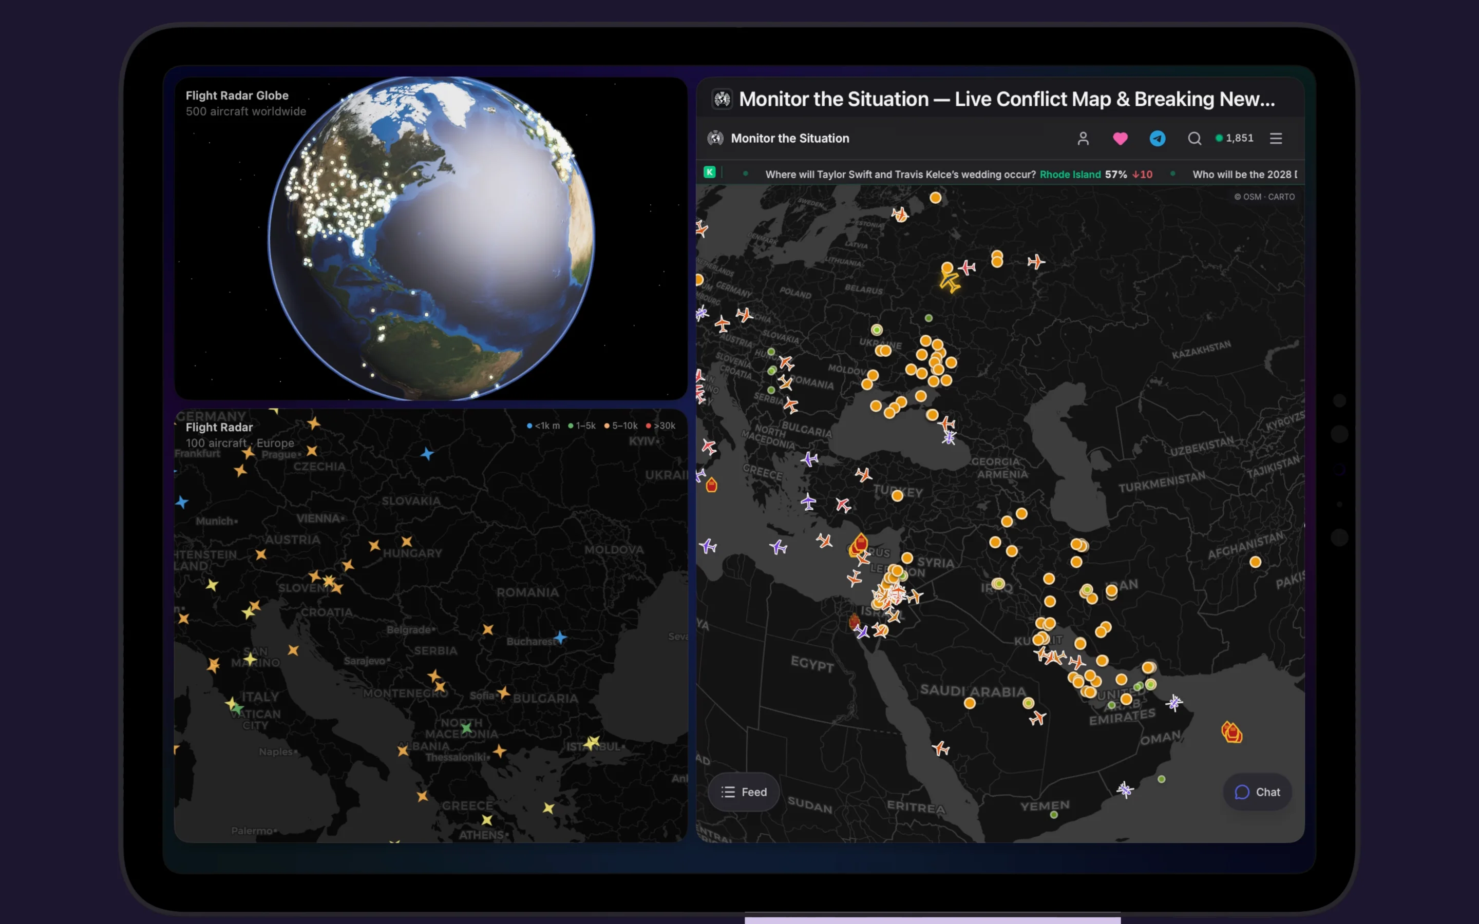This screenshot has width=1479, height=924.
Task: Select the ship marker in the Arabian Sea off Oman
Action: tap(1231, 732)
